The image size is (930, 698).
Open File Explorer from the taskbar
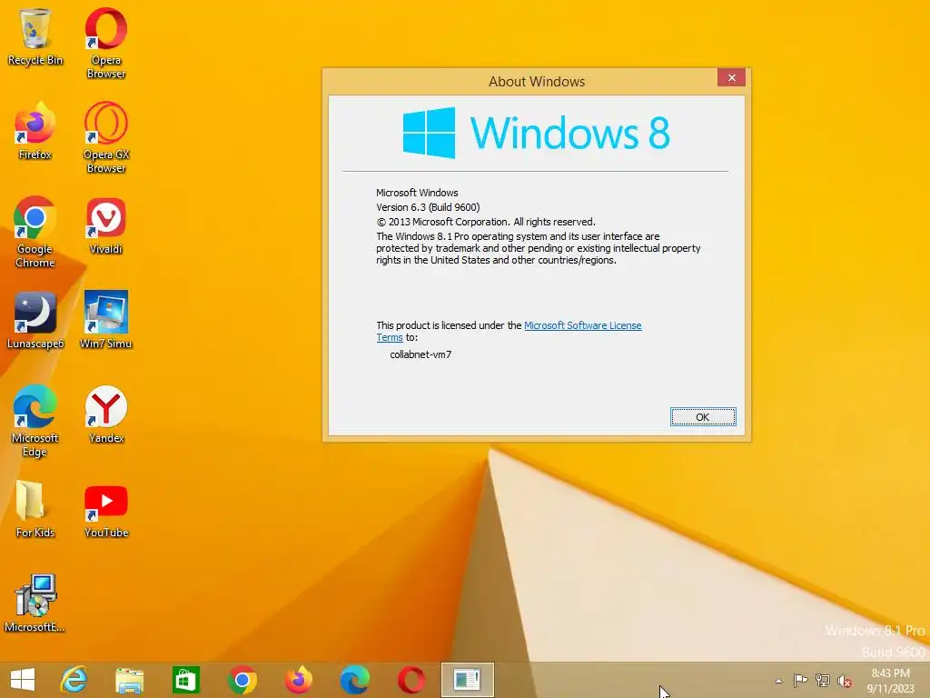(129, 680)
